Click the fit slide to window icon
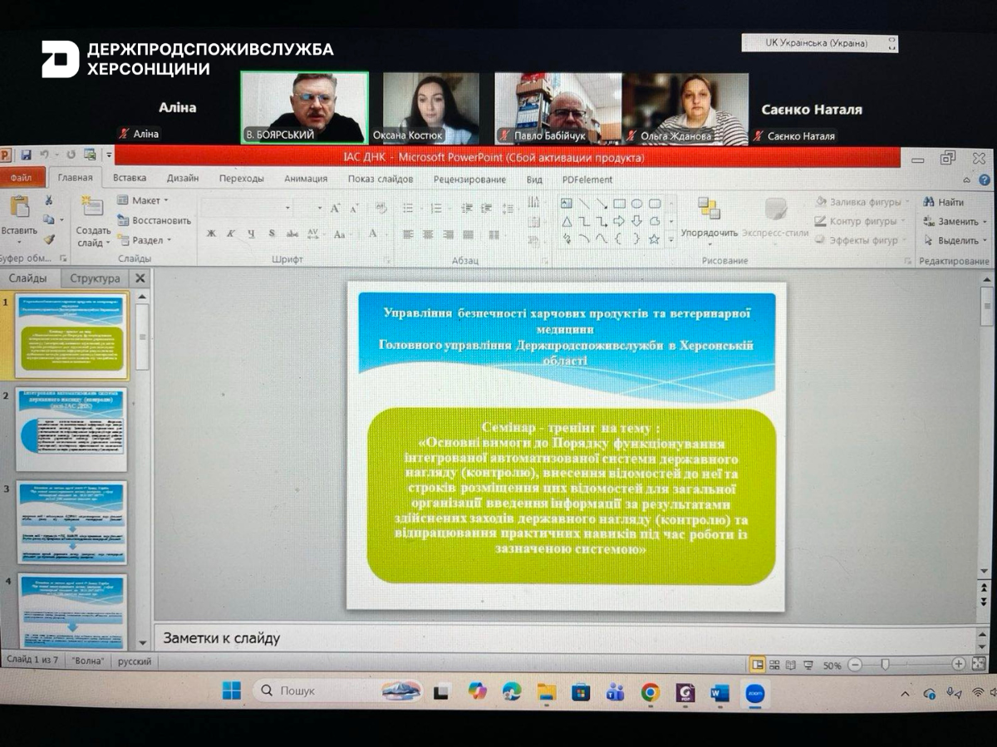 coord(979,664)
